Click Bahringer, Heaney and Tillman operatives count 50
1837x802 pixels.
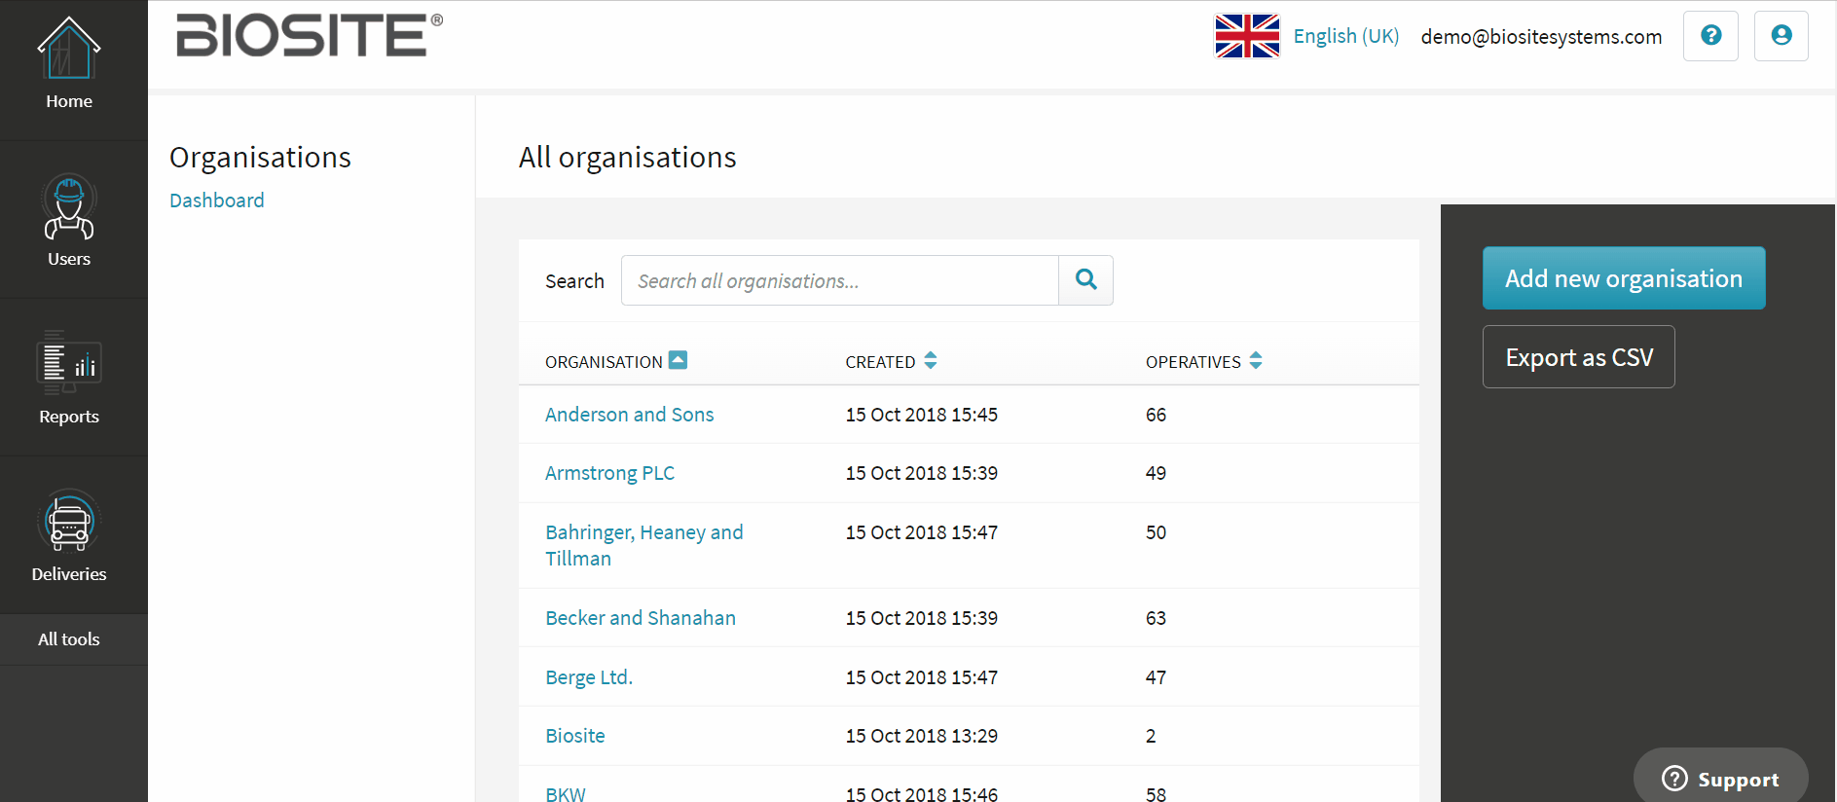[1156, 532]
